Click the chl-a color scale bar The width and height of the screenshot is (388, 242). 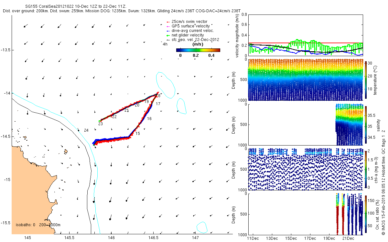point(366,169)
